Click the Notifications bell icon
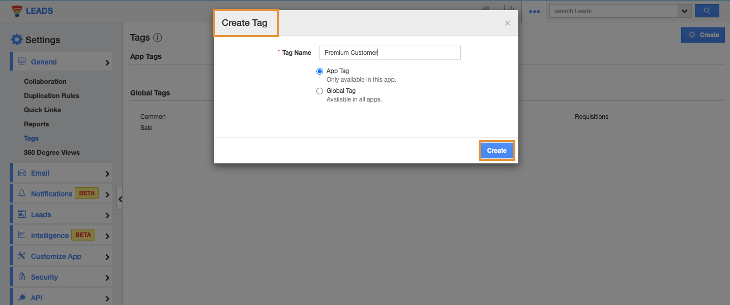Screen dimensions: 730x305 [22, 194]
